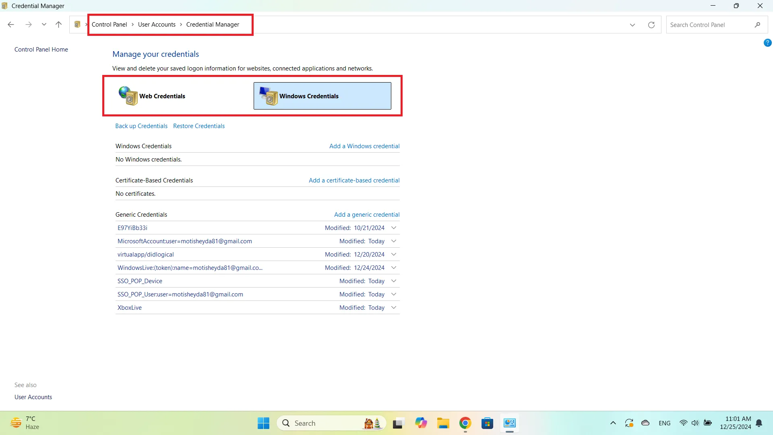Open File Explorer from the taskbar
The width and height of the screenshot is (773, 435).
[x=443, y=423]
